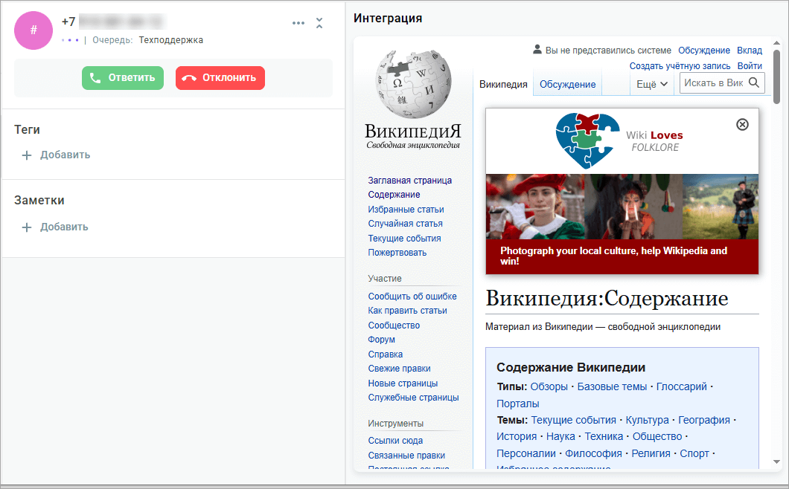
Task: Open Содержание in sidebar
Action: (394, 195)
